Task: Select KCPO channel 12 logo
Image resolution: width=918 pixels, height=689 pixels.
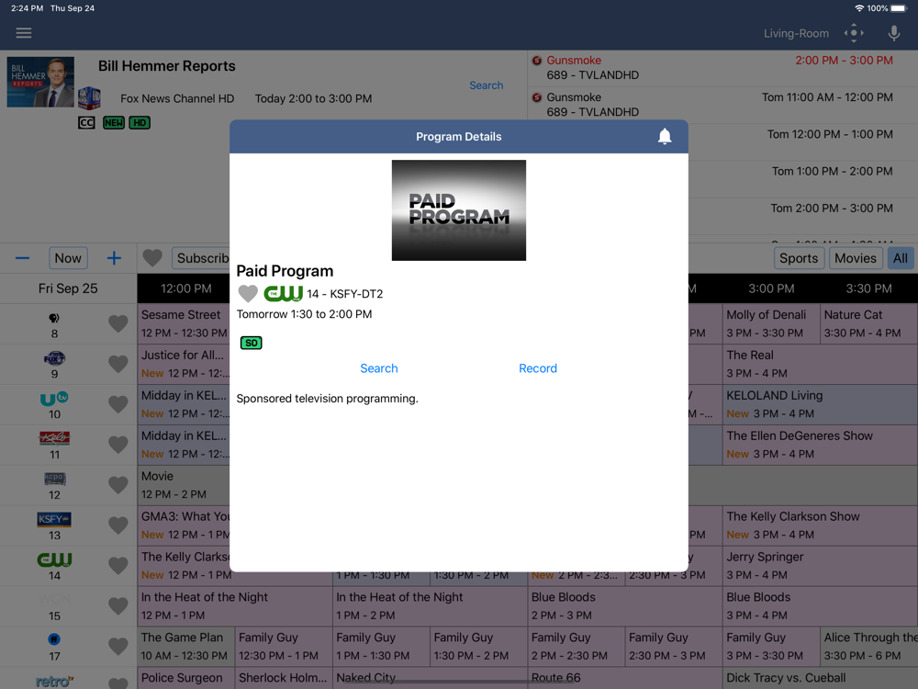Action: pos(54,479)
